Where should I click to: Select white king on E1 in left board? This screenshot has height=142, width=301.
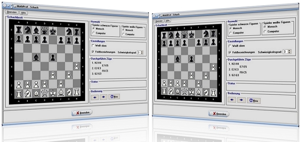tap(53, 93)
